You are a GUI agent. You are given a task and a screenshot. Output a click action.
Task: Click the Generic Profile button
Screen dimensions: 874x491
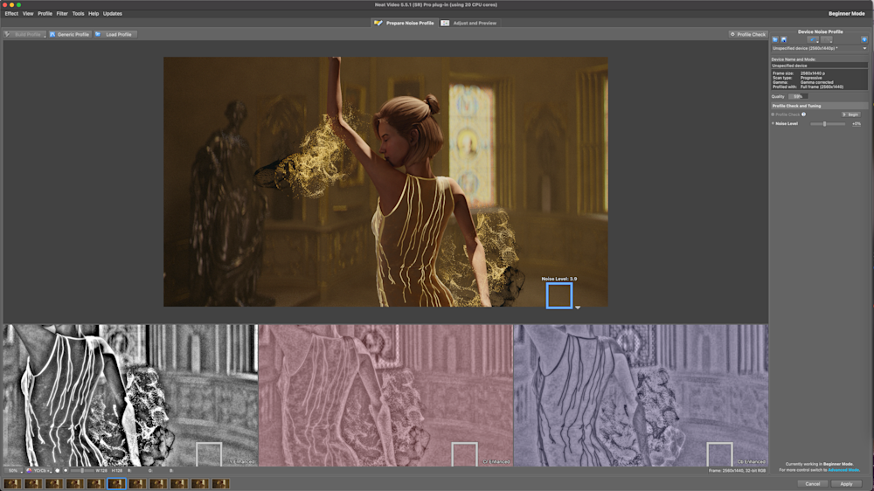tap(70, 35)
